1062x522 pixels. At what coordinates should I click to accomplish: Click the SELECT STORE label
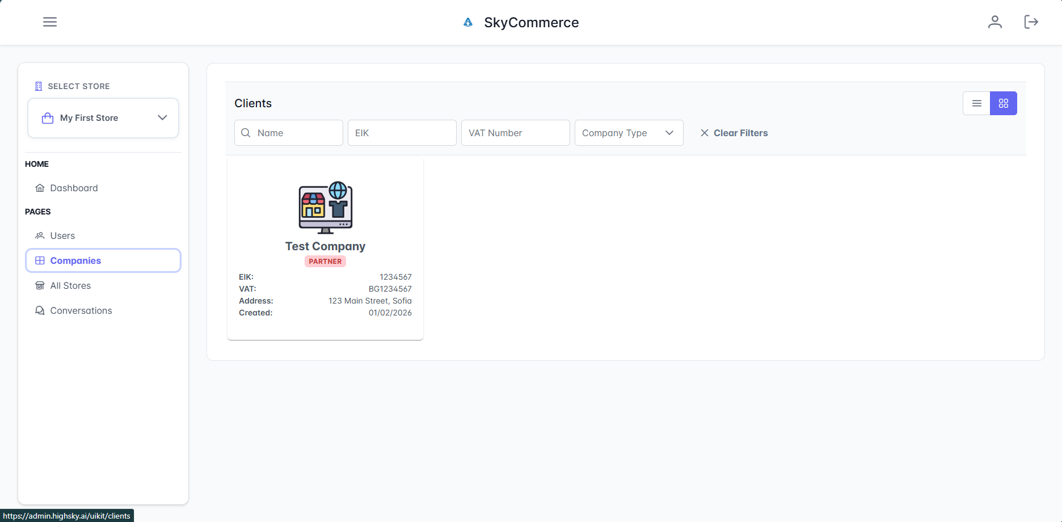(79, 86)
